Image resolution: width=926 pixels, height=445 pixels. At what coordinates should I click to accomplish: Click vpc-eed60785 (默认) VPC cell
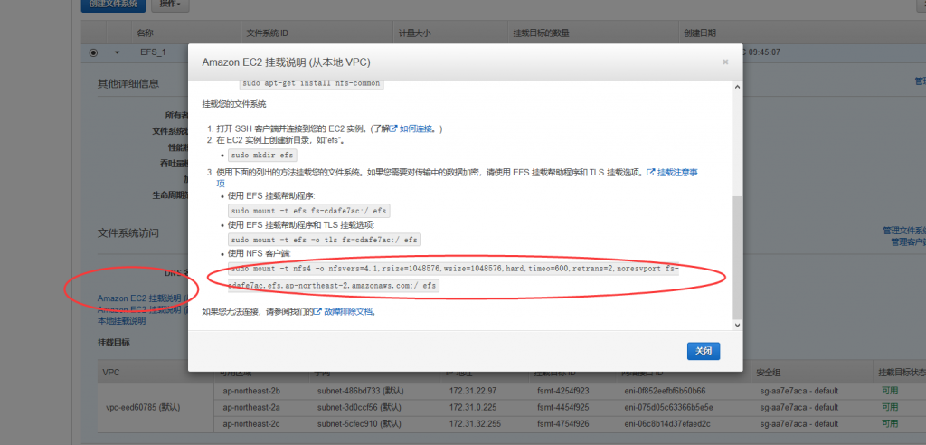(142, 407)
